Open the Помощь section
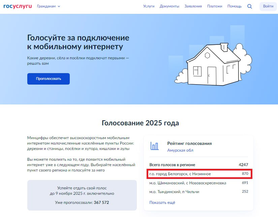278x217 pixels. (x=234, y=6)
